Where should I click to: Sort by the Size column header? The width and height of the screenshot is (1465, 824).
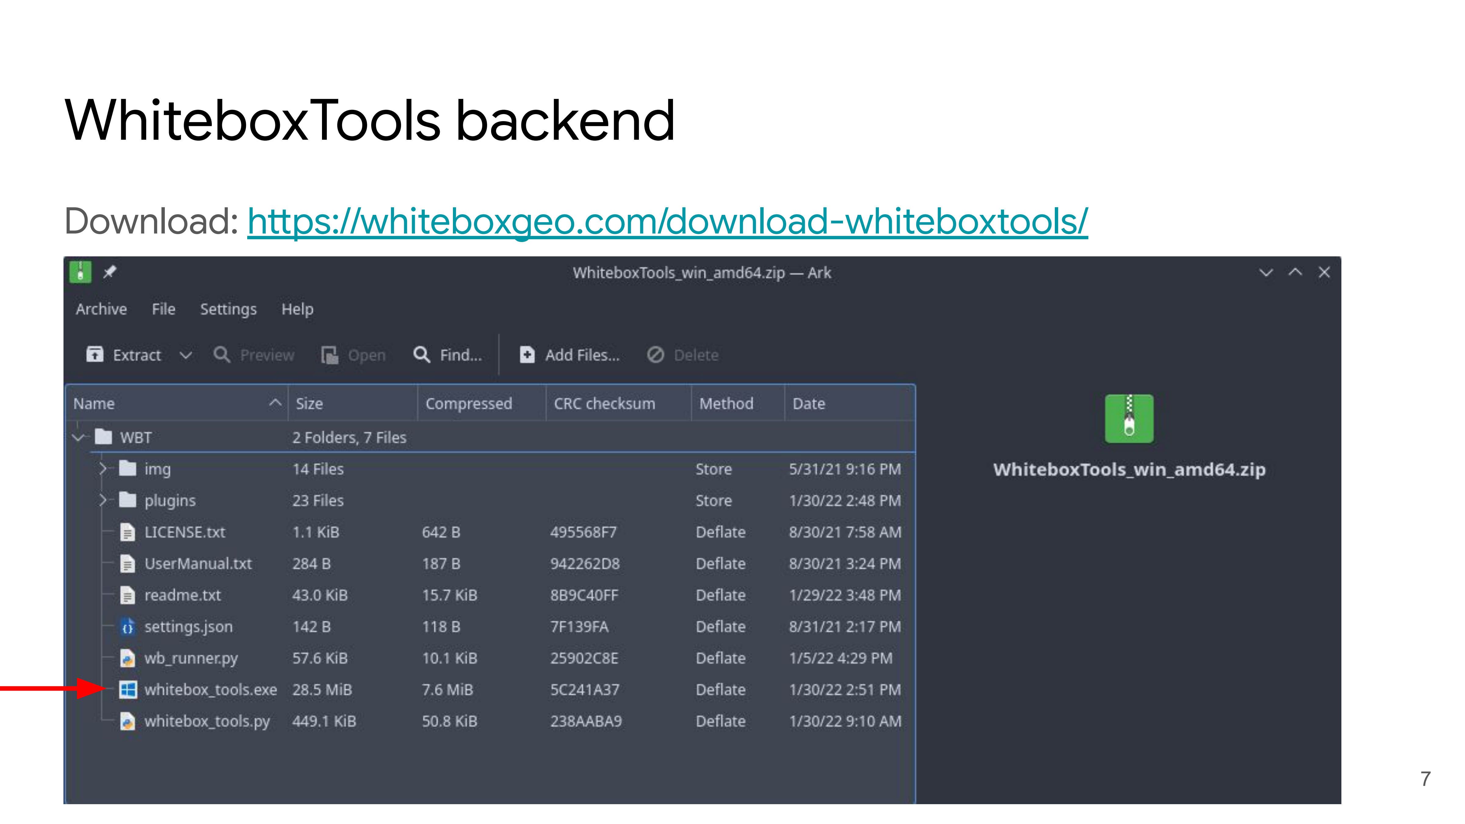pos(309,404)
